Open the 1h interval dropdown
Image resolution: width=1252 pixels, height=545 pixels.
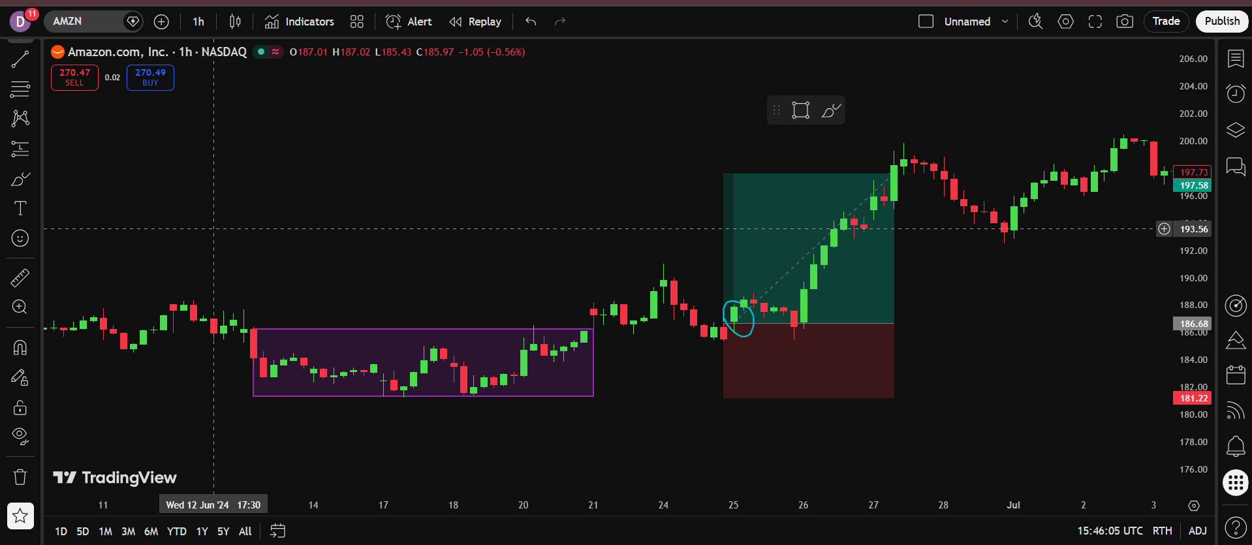(198, 22)
